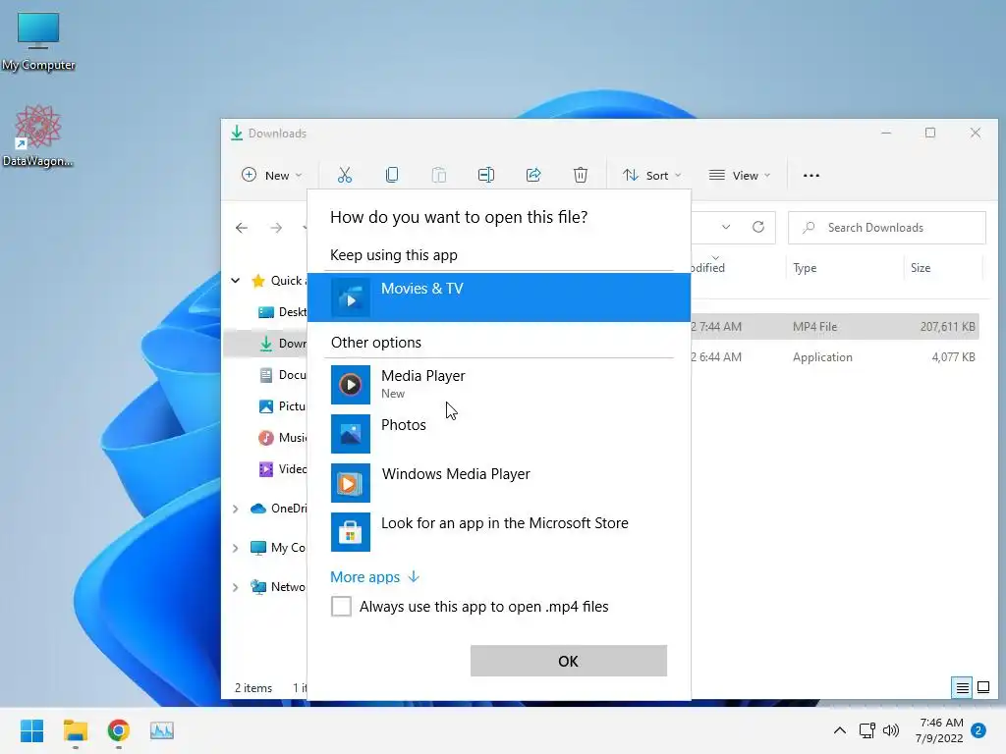Image resolution: width=1006 pixels, height=754 pixels.
Task: Click the network tray icon
Action: click(x=866, y=730)
